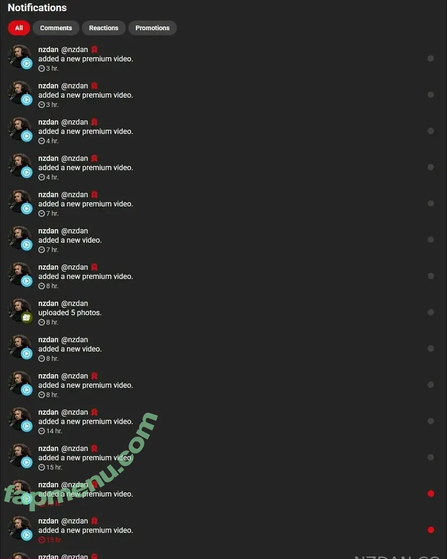This screenshot has width=447, height=559.
Task: Show the Promotions tab
Action: [x=153, y=28]
